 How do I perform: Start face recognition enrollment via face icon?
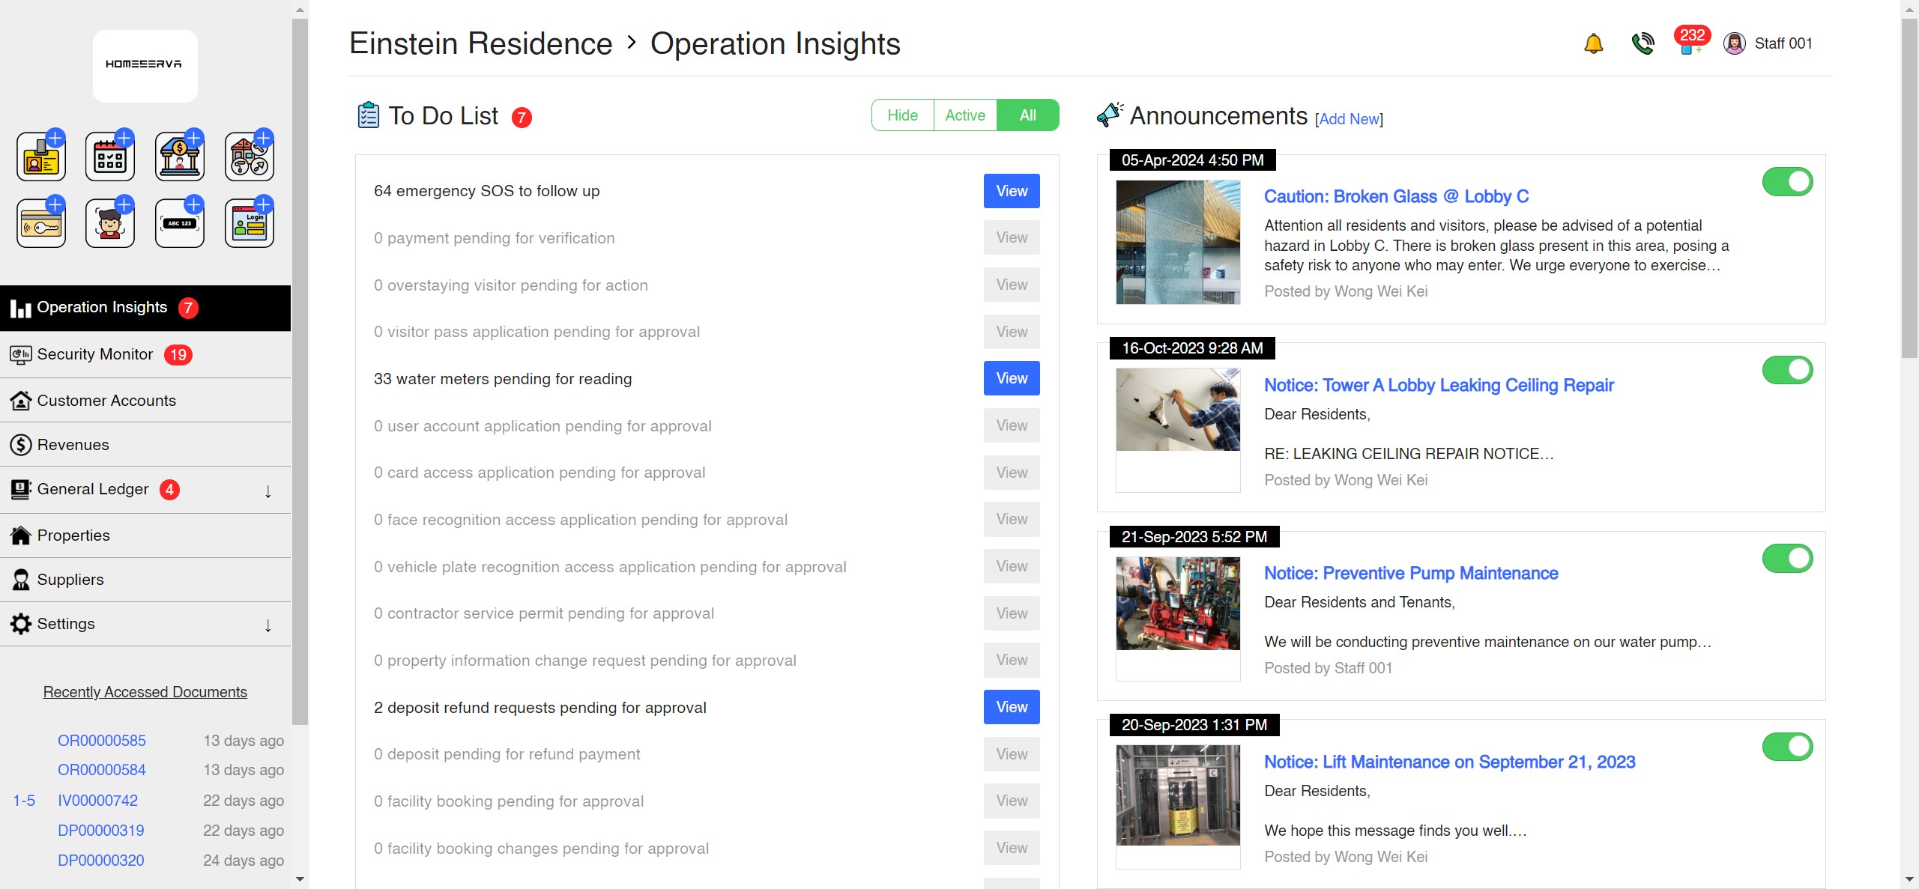click(x=110, y=222)
